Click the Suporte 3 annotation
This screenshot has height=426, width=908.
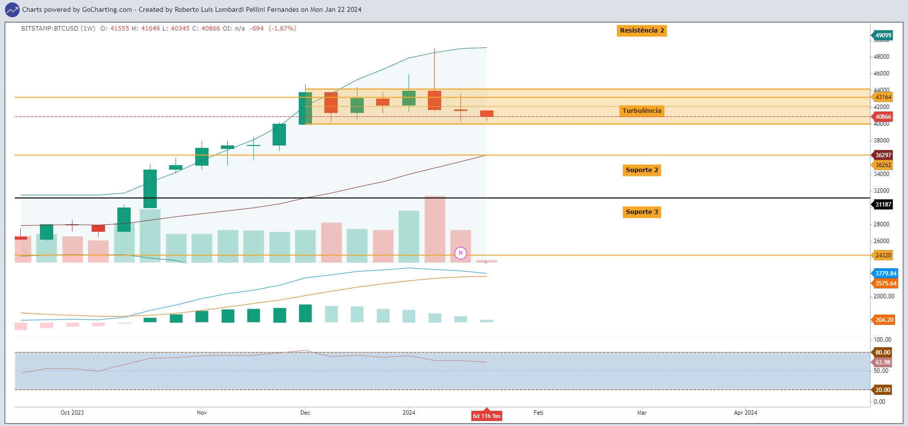point(642,212)
